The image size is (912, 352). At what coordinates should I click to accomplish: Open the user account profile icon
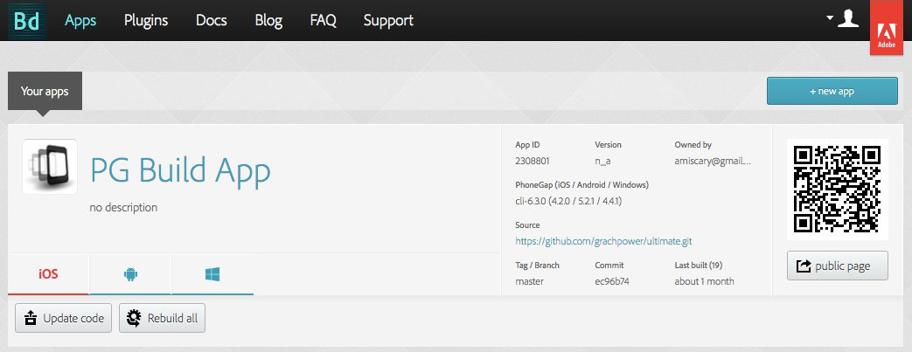click(x=848, y=18)
